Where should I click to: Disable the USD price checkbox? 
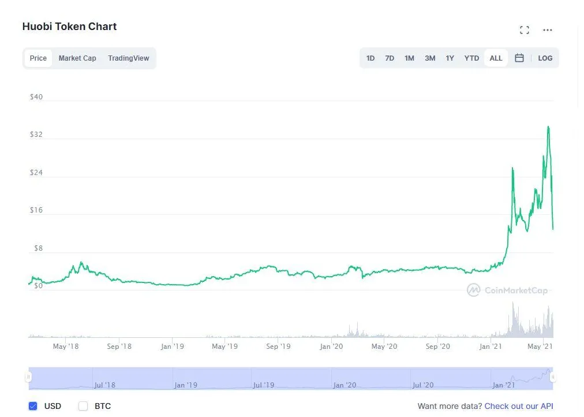point(33,406)
